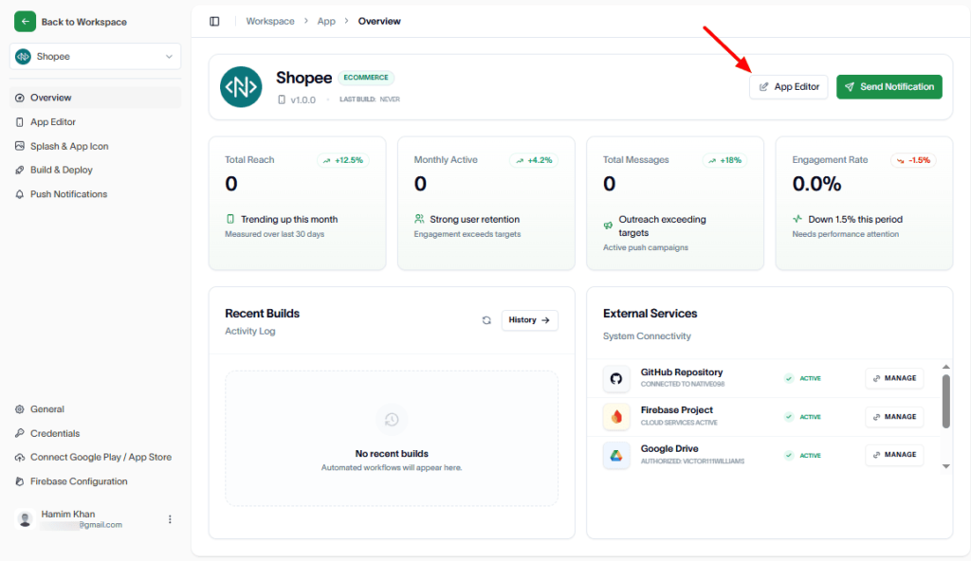Click the Engagement Rate -1.5% badge
Image resolution: width=971 pixels, height=561 pixels.
click(913, 160)
